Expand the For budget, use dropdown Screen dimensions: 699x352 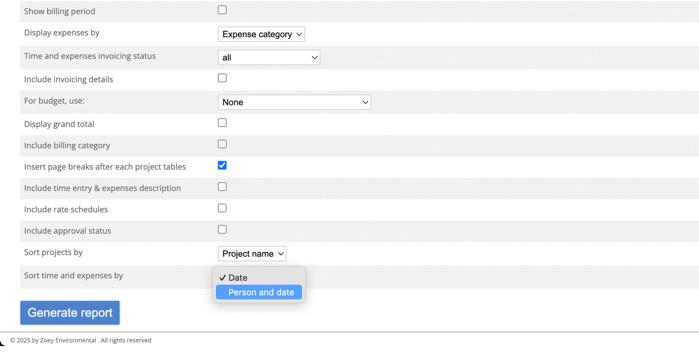tap(294, 102)
